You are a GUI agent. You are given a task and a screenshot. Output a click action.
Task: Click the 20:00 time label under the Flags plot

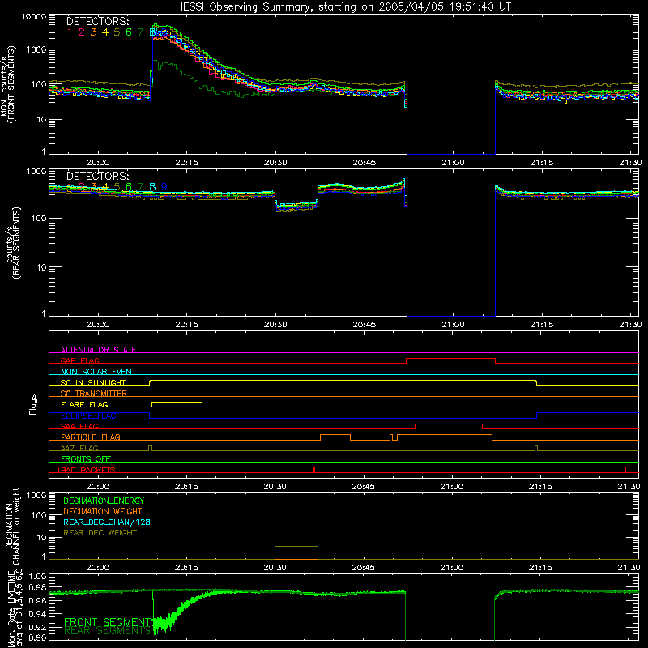[x=97, y=487]
